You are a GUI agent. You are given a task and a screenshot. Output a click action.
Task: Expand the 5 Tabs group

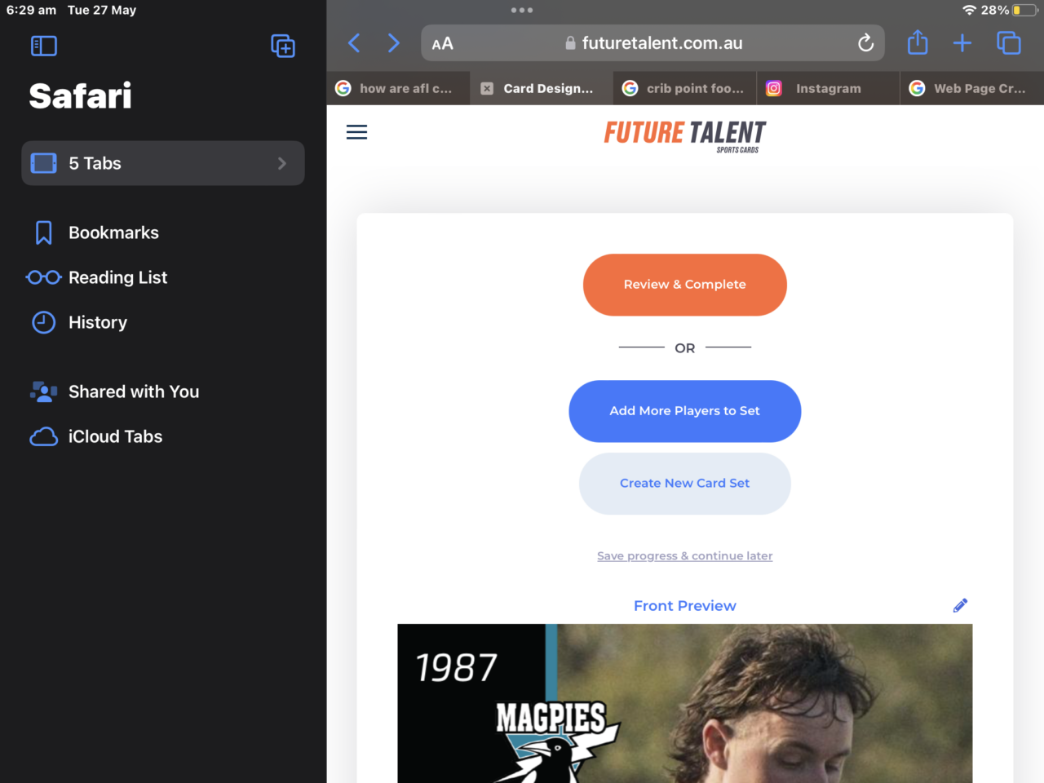tap(163, 163)
